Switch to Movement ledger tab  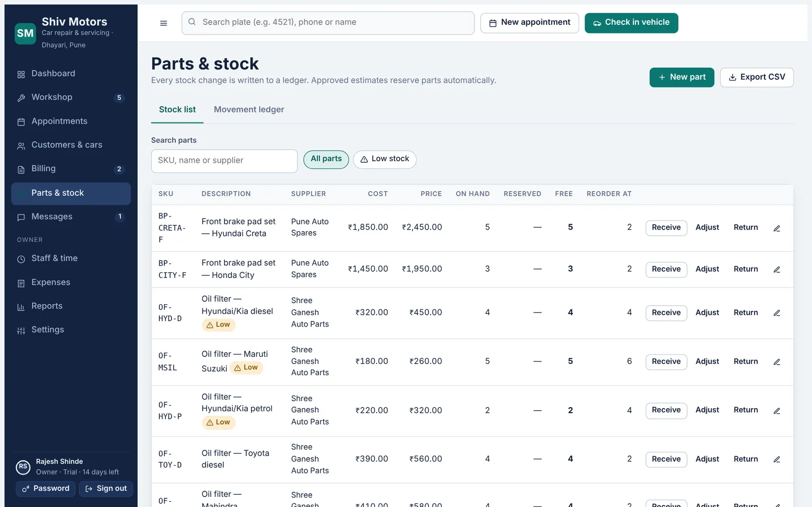[249, 110]
